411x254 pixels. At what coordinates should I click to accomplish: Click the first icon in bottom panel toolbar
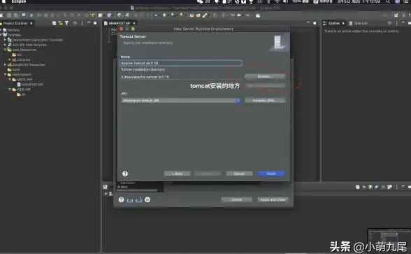(358, 187)
